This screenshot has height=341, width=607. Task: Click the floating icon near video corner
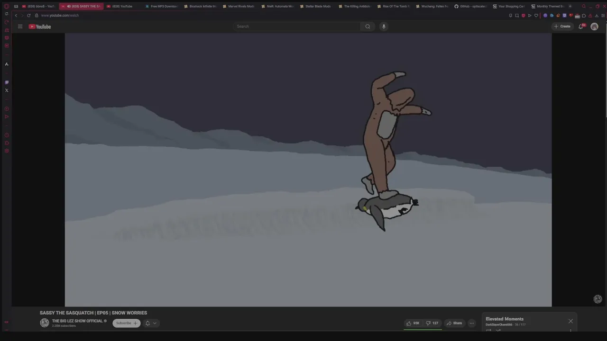tap(598, 299)
